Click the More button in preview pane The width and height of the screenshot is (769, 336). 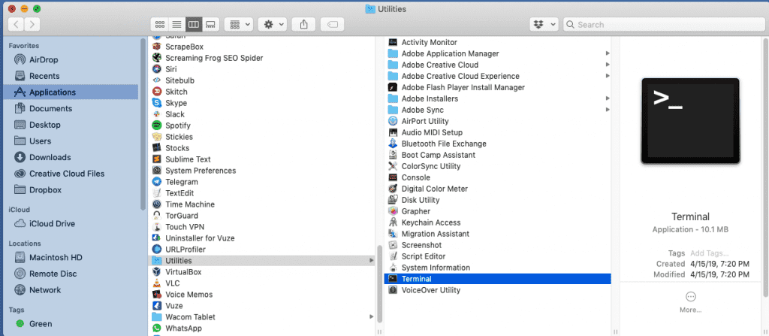click(691, 302)
